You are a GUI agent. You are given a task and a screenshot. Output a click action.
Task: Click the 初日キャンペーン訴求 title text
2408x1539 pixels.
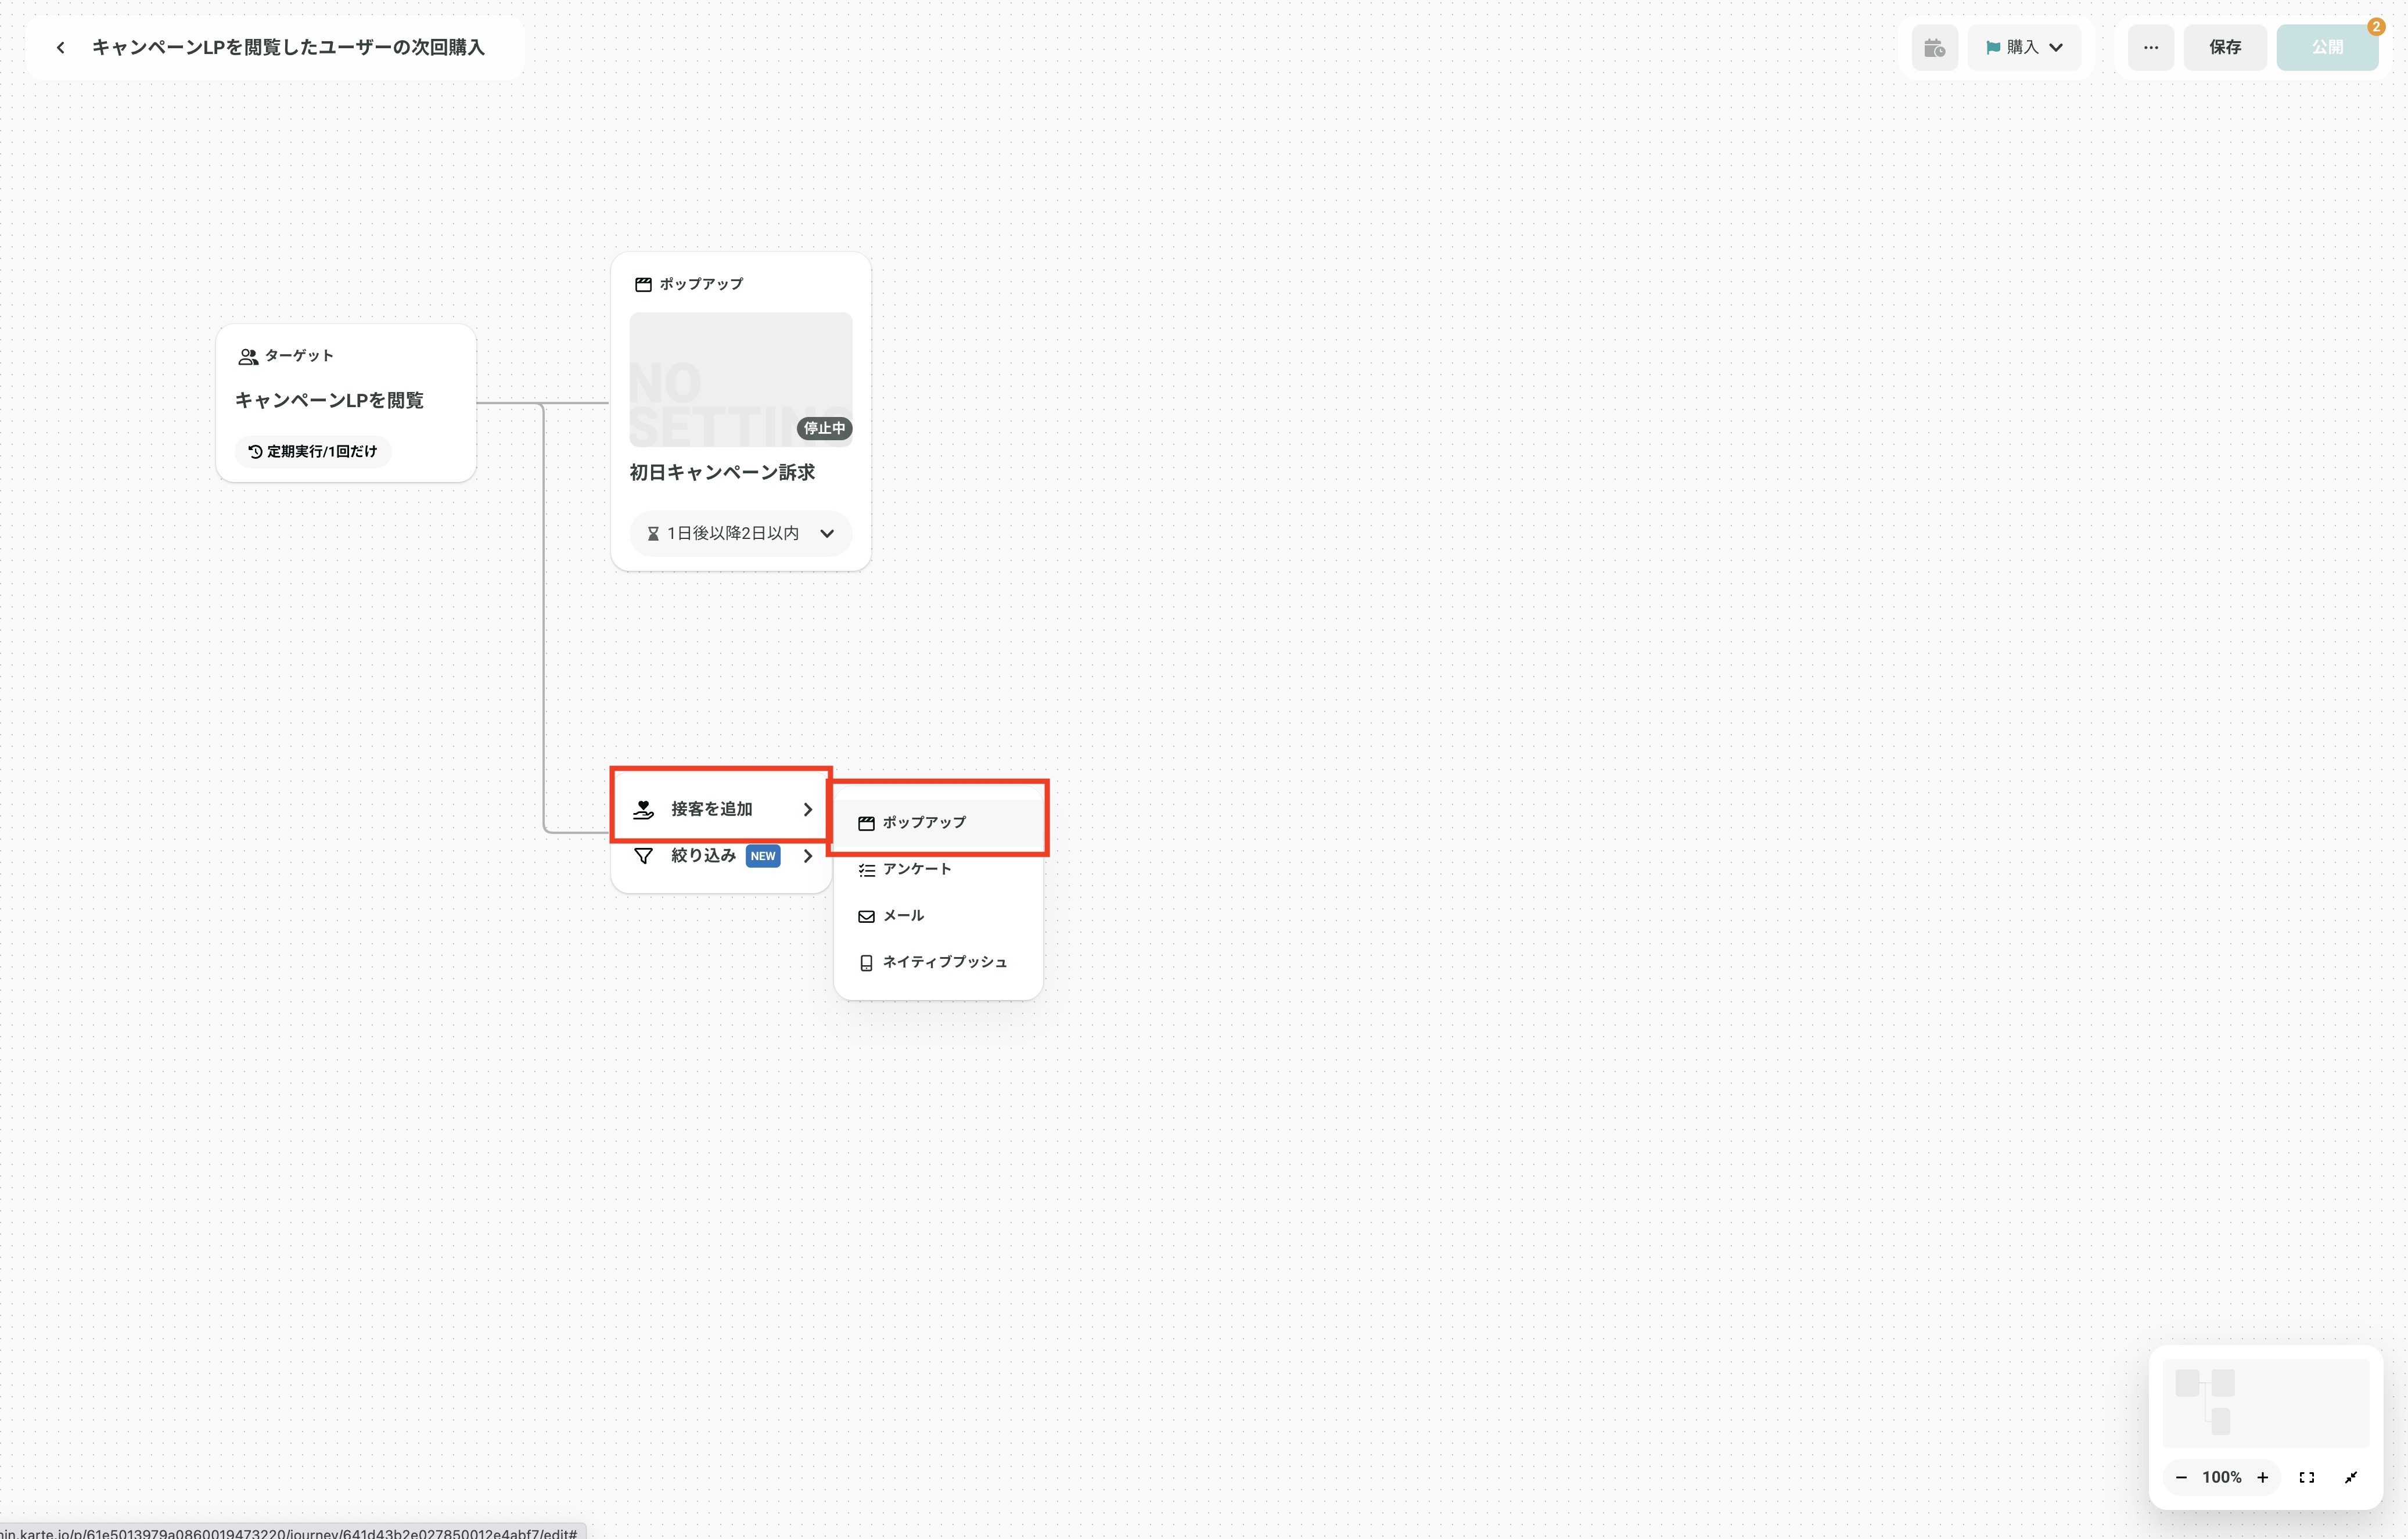click(x=722, y=472)
